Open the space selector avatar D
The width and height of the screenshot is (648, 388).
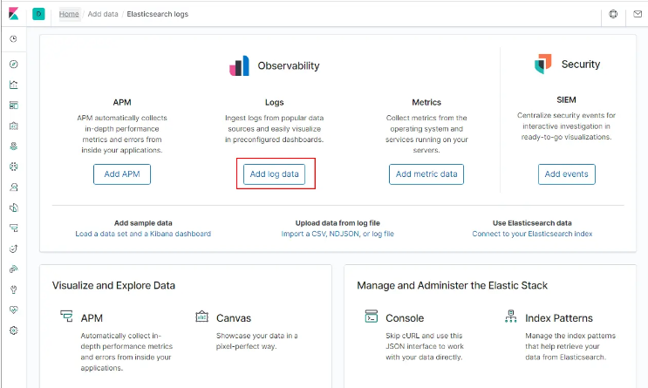click(x=38, y=14)
